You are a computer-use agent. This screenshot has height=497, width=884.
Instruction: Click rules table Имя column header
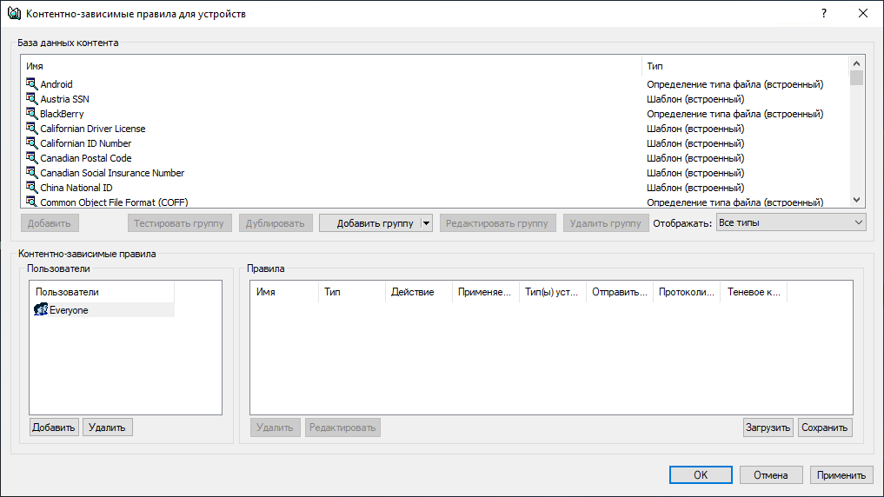pyautogui.click(x=285, y=292)
